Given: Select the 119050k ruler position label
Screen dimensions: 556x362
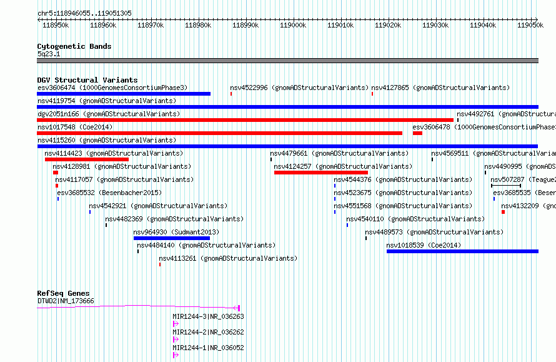Looking at the screenshot, I should click(x=530, y=25).
